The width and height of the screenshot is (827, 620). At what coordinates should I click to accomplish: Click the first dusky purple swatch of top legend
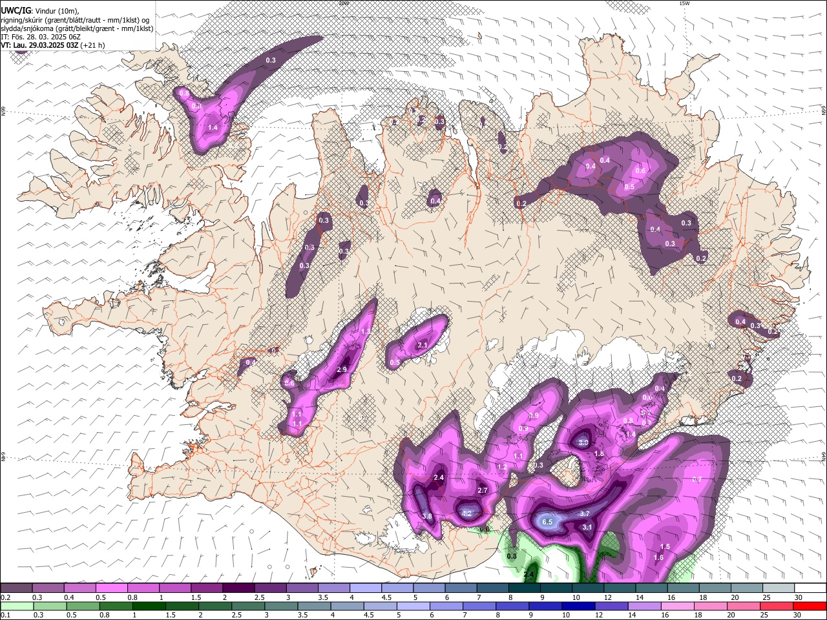click(x=16, y=588)
